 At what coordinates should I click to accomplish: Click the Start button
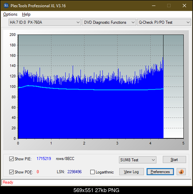[x=174, y=159]
